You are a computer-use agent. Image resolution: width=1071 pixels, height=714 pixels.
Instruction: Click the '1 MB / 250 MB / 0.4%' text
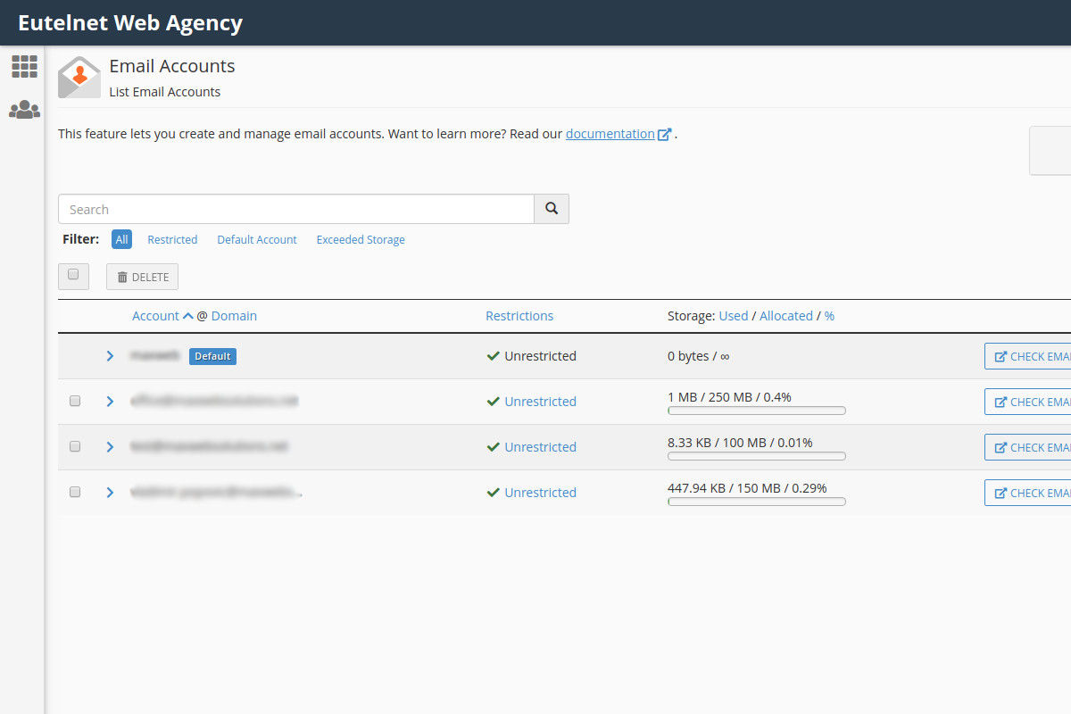(729, 396)
